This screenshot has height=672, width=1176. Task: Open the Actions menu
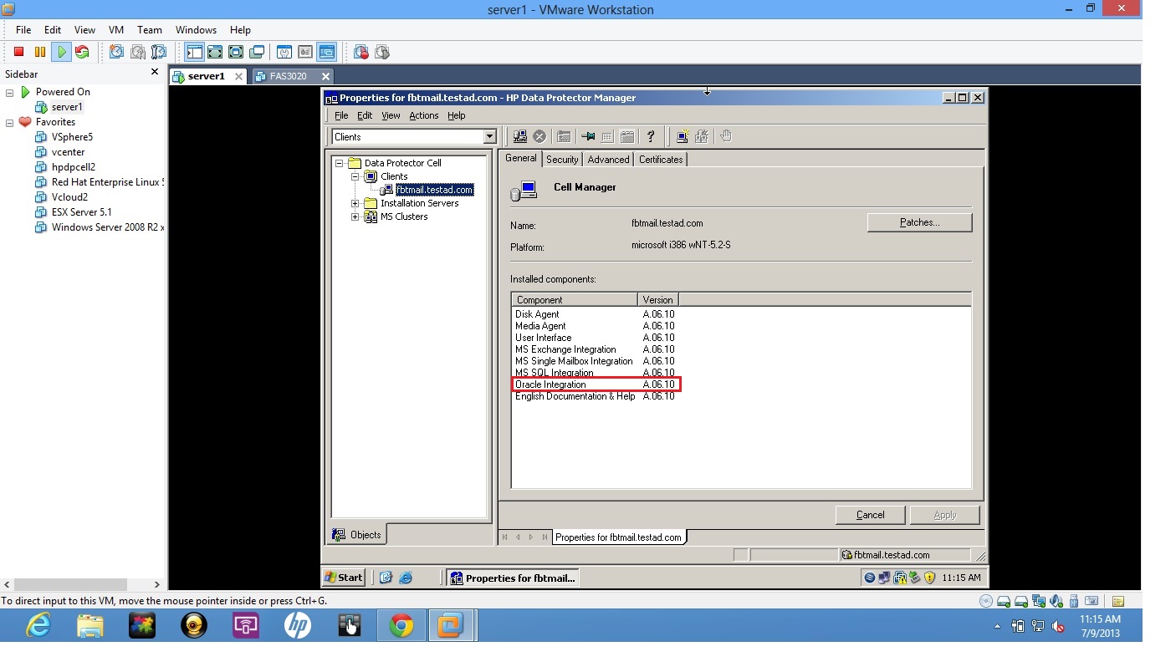coord(423,115)
